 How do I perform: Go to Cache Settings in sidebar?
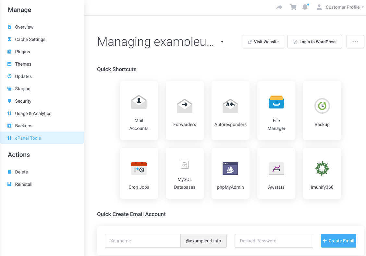30,39
